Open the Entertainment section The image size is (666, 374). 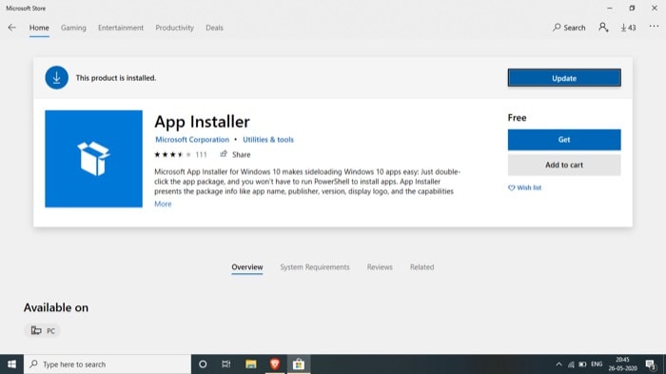121,28
